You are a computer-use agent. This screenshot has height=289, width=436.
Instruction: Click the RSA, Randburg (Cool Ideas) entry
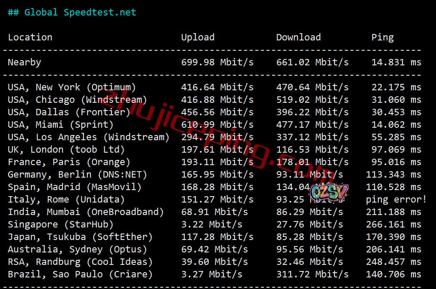point(80,262)
